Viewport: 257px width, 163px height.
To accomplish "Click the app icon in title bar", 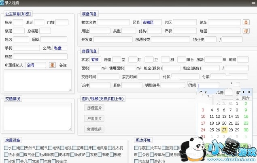I will tap(3, 4).
